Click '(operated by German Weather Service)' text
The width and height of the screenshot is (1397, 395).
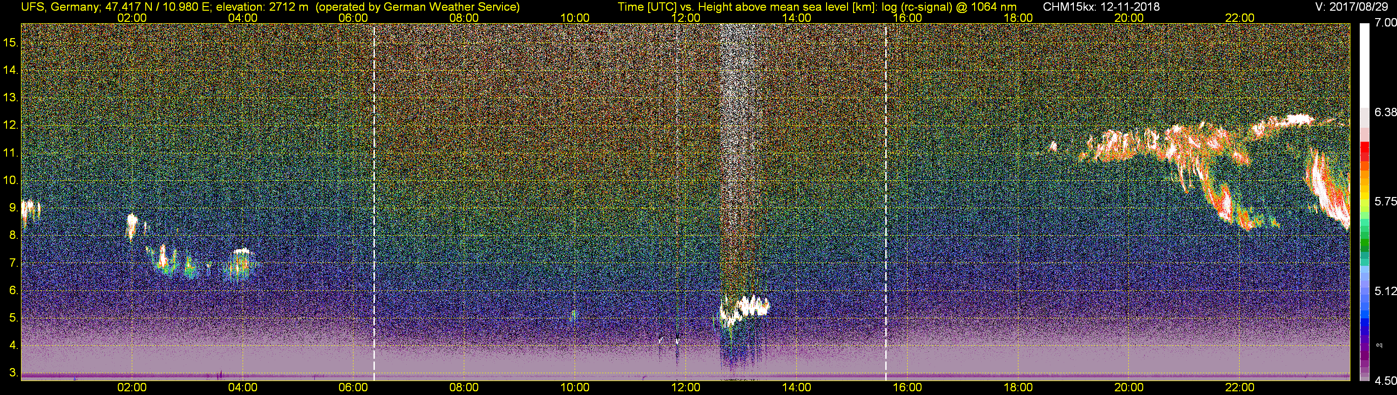(419, 7)
